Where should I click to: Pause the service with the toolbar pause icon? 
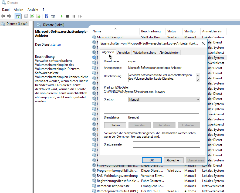[74, 16]
